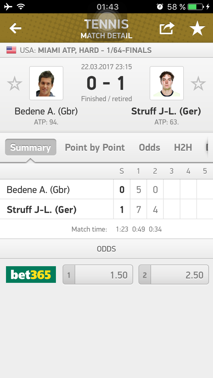This screenshot has height=378, width=213.
Task: Tap the Wi-Fi status icon
Action: tap(21, 7)
